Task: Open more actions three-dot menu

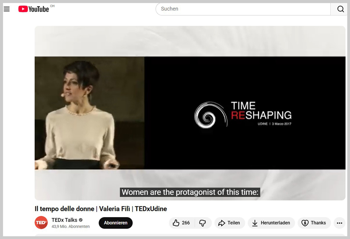Action: (x=339, y=223)
